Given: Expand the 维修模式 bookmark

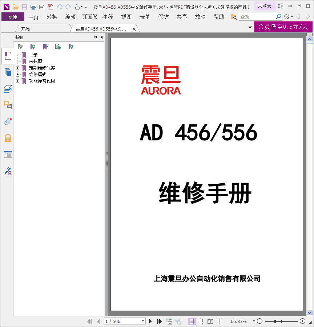Looking at the screenshot, I should 18,75.
